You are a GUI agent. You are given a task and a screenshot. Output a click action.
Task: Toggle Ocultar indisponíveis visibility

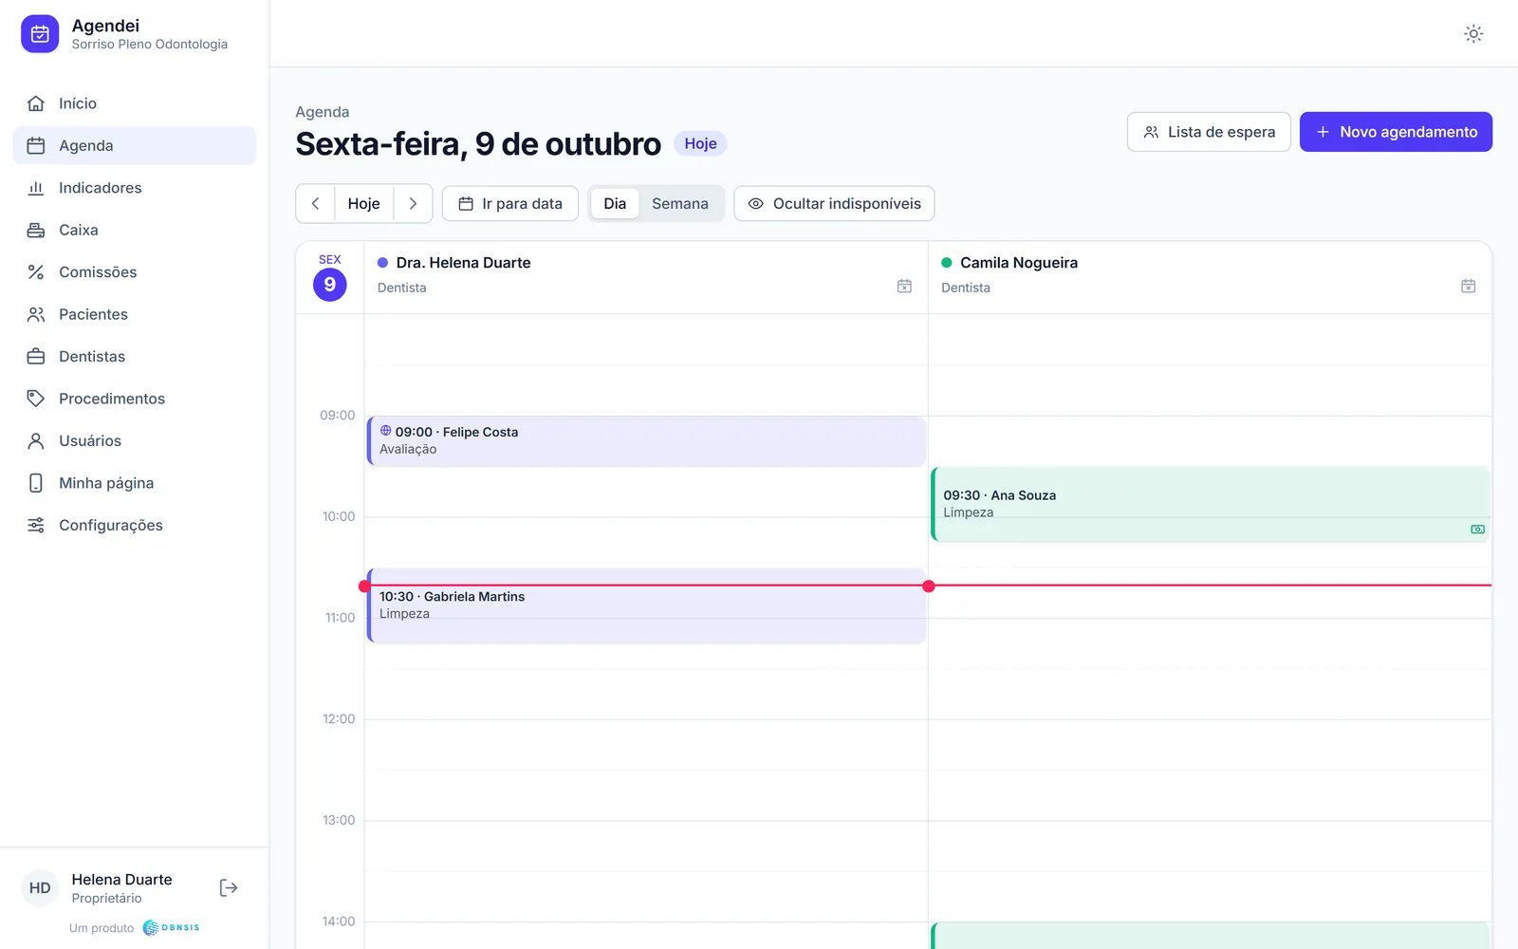pyautogui.click(x=834, y=203)
